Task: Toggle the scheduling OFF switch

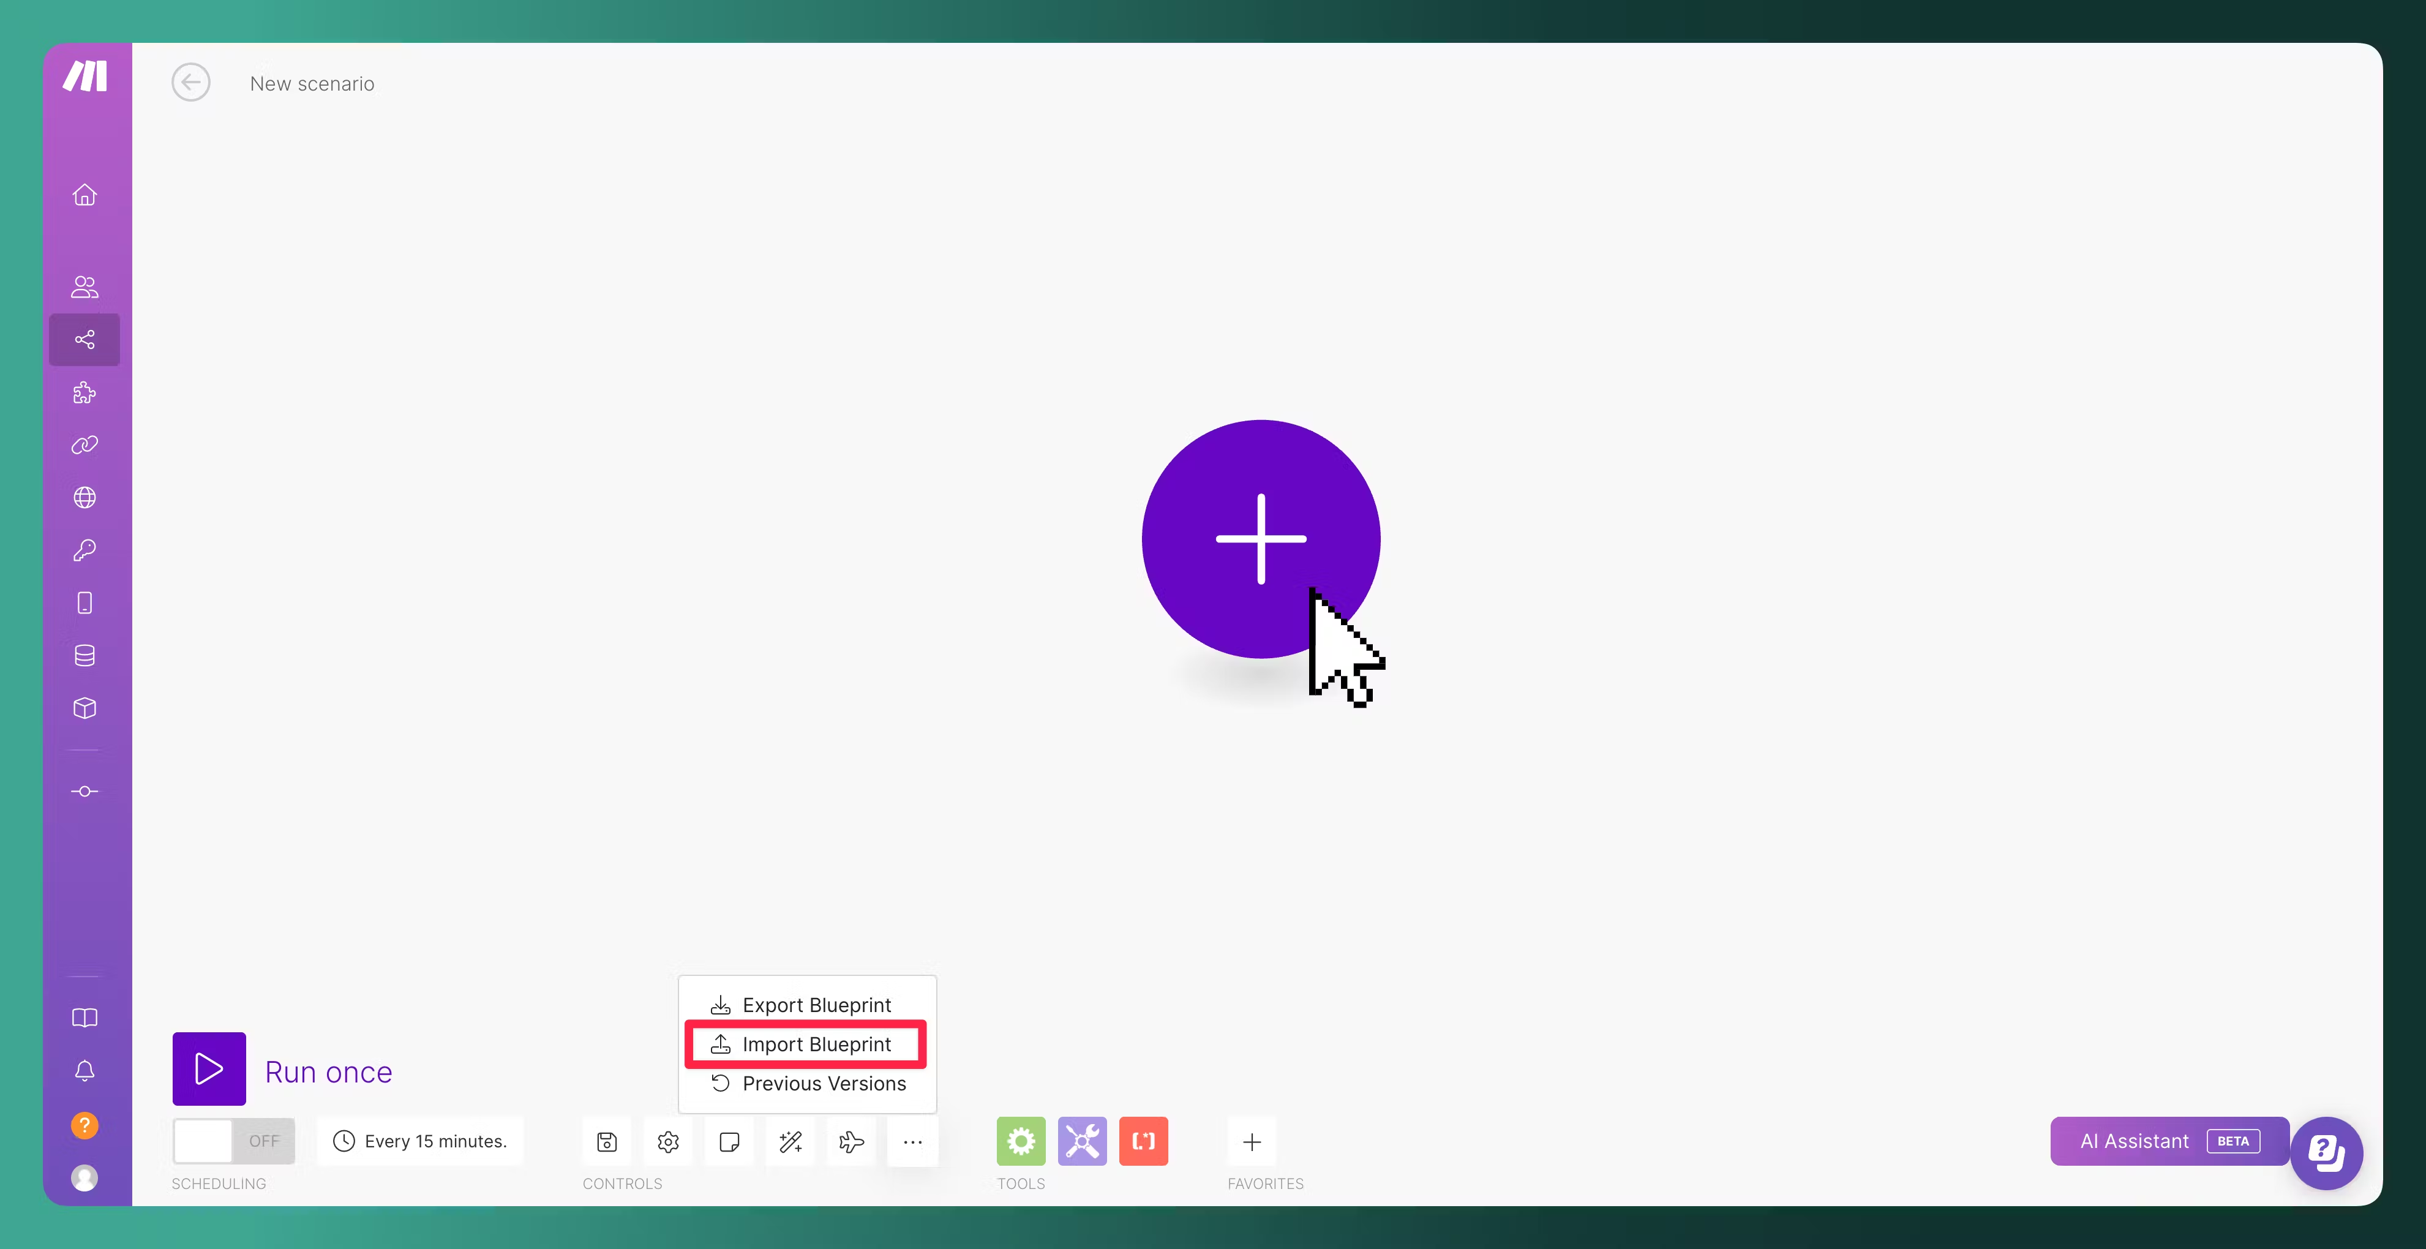Action: pos(233,1141)
